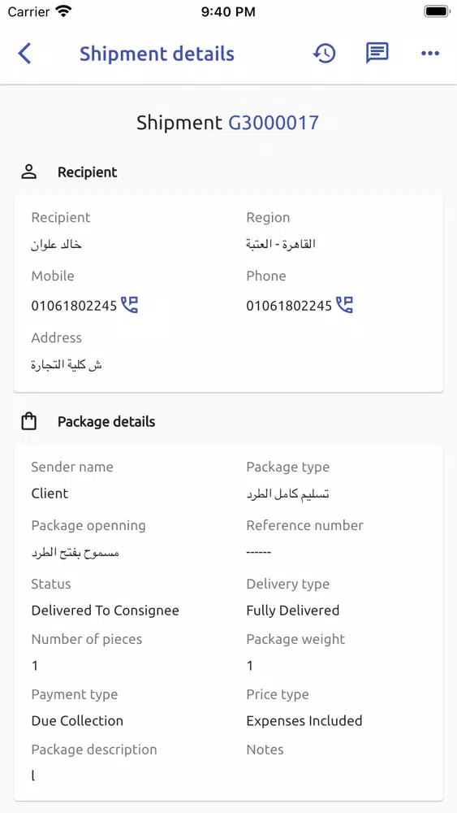This screenshot has height=813, width=457.
Task: Go back using the left chevron
Action: coord(25,54)
